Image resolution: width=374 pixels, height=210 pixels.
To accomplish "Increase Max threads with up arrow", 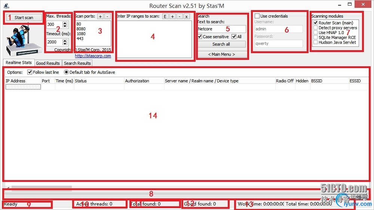I will coord(65,23).
